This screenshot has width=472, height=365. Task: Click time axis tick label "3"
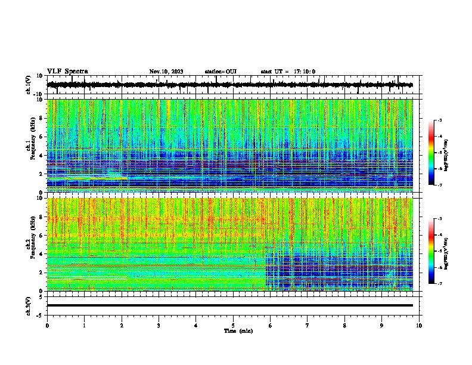point(159,326)
